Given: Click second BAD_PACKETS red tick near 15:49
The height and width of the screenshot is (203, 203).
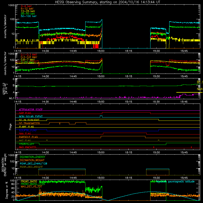Looking at the screenshot, I should pos(191,147).
